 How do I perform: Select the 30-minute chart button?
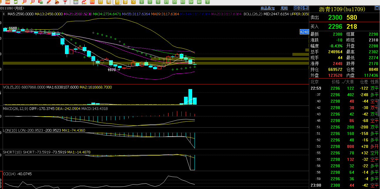pos(175,2)
